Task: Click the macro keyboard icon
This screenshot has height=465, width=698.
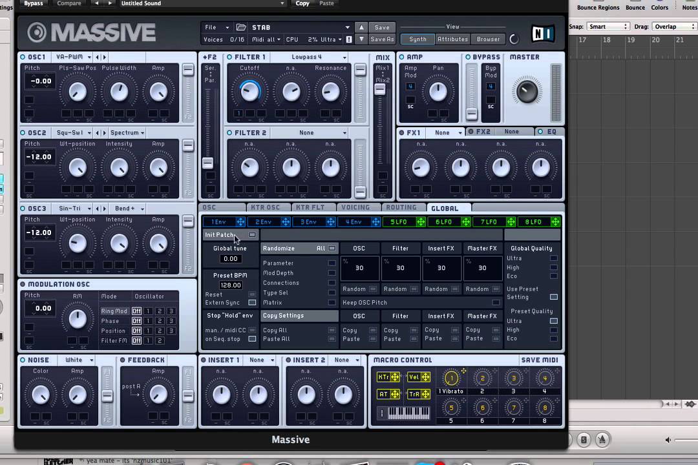Action: [x=408, y=413]
